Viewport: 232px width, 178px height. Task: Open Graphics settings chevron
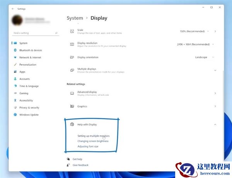[x=215, y=106]
